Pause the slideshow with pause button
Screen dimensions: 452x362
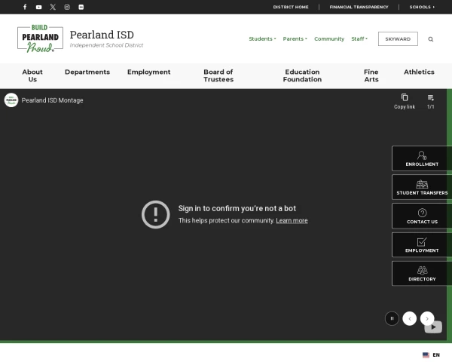click(x=392, y=318)
